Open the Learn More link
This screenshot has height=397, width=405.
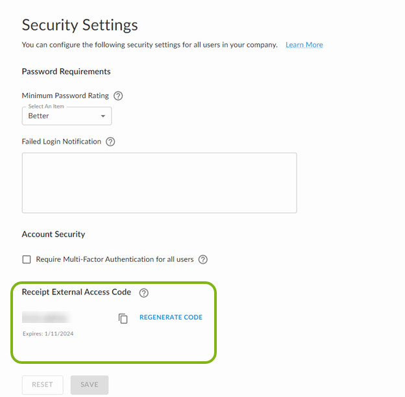pyautogui.click(x=304, y=45)
